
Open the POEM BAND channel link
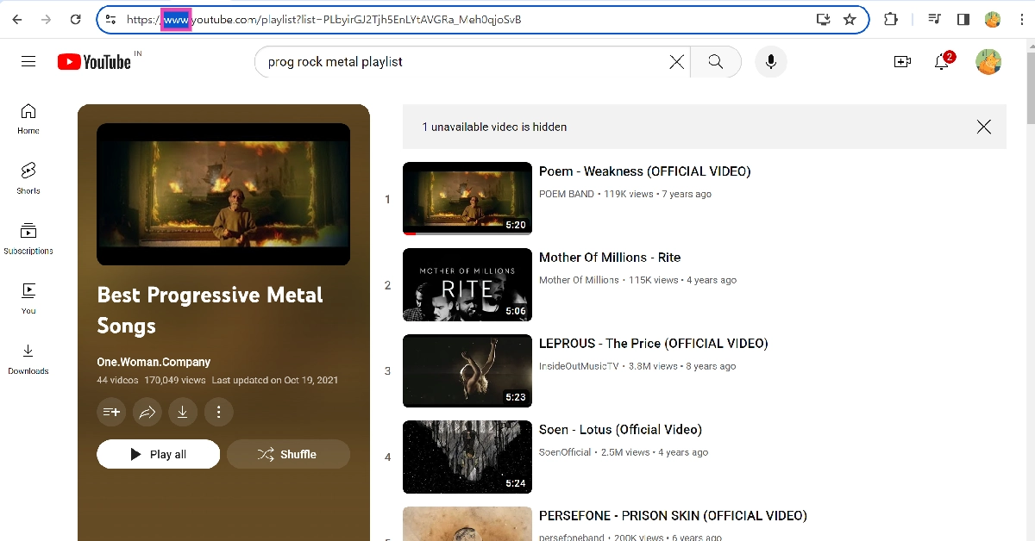pos(567,194)
